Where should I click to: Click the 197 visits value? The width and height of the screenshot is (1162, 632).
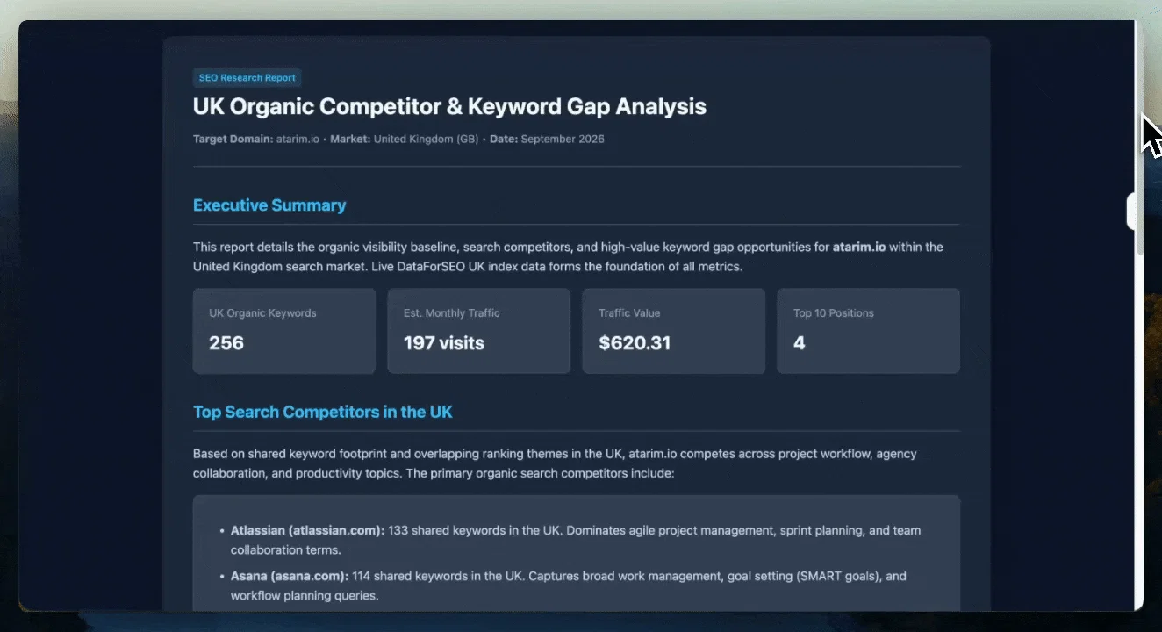[x=444, y=343]
